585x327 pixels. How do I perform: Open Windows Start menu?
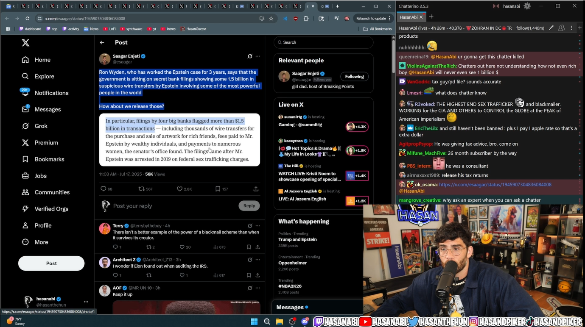(254, 321)
